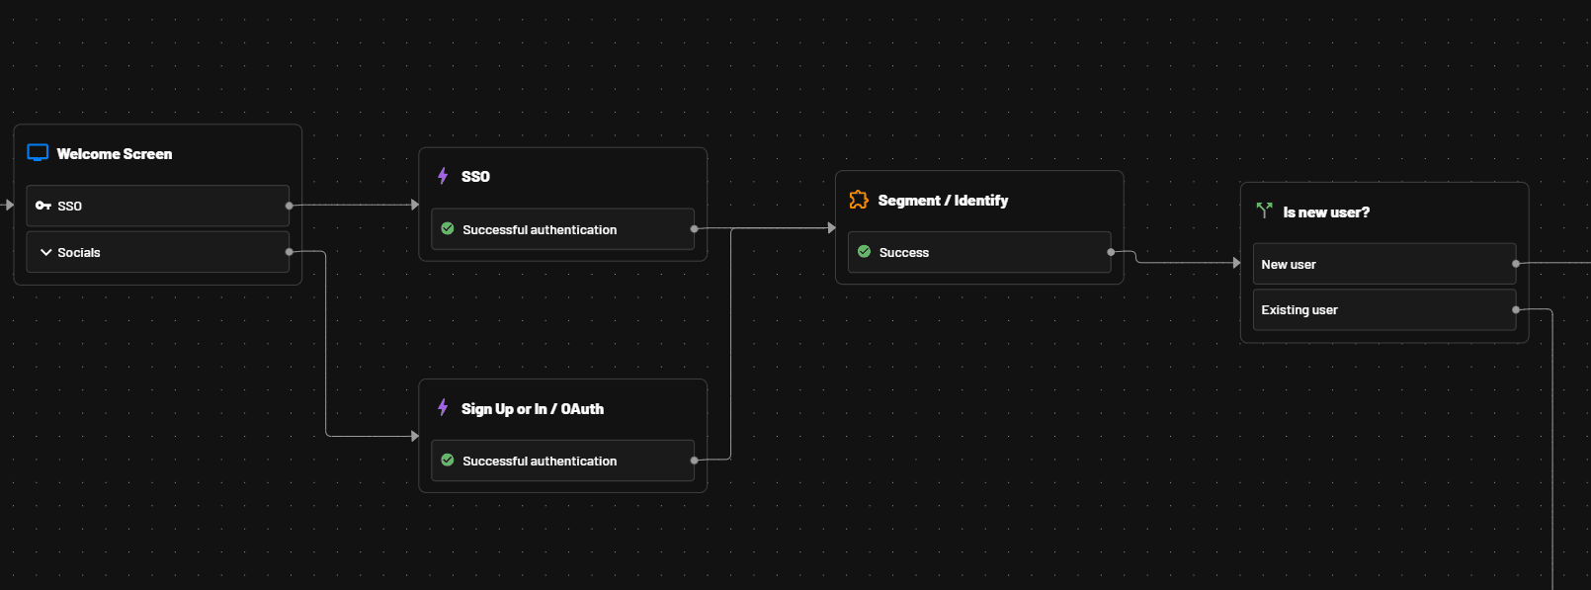Expand the Socials chevron in Welcome Screen
This screenshot has height=590, width=1591.
click(x=45, y=252)
